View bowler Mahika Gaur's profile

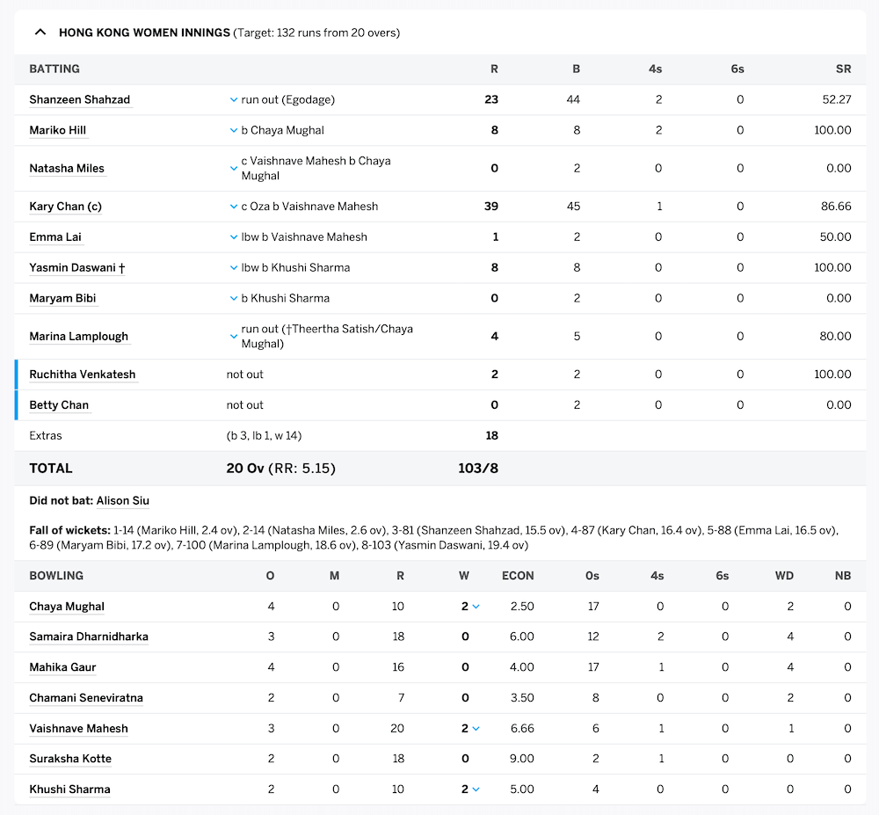pyautogui.click(x=62, y=667)
